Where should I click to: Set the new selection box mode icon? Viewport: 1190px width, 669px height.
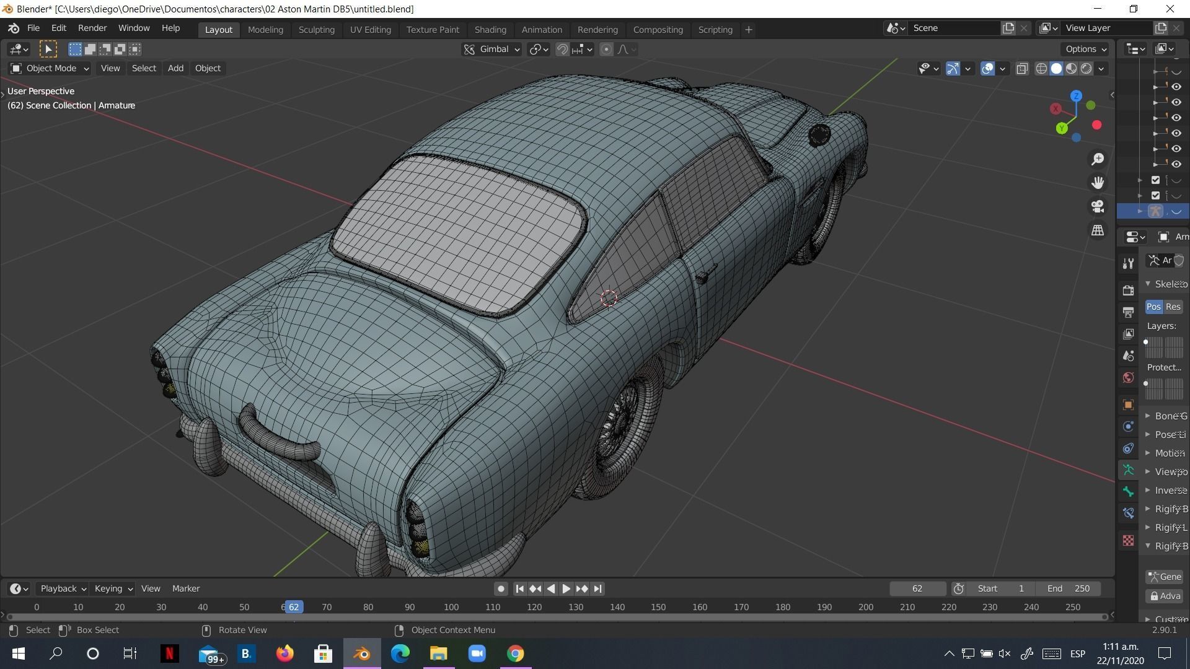tap(75, 49)
